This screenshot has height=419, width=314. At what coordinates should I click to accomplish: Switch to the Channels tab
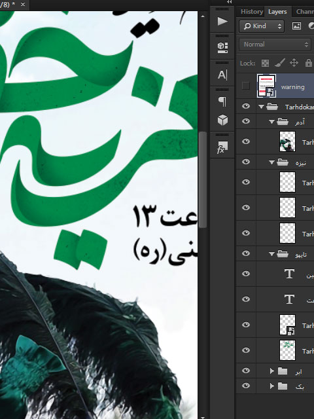point(305,12)
